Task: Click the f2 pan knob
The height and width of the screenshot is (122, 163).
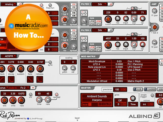Action: [x=155, y=42]
